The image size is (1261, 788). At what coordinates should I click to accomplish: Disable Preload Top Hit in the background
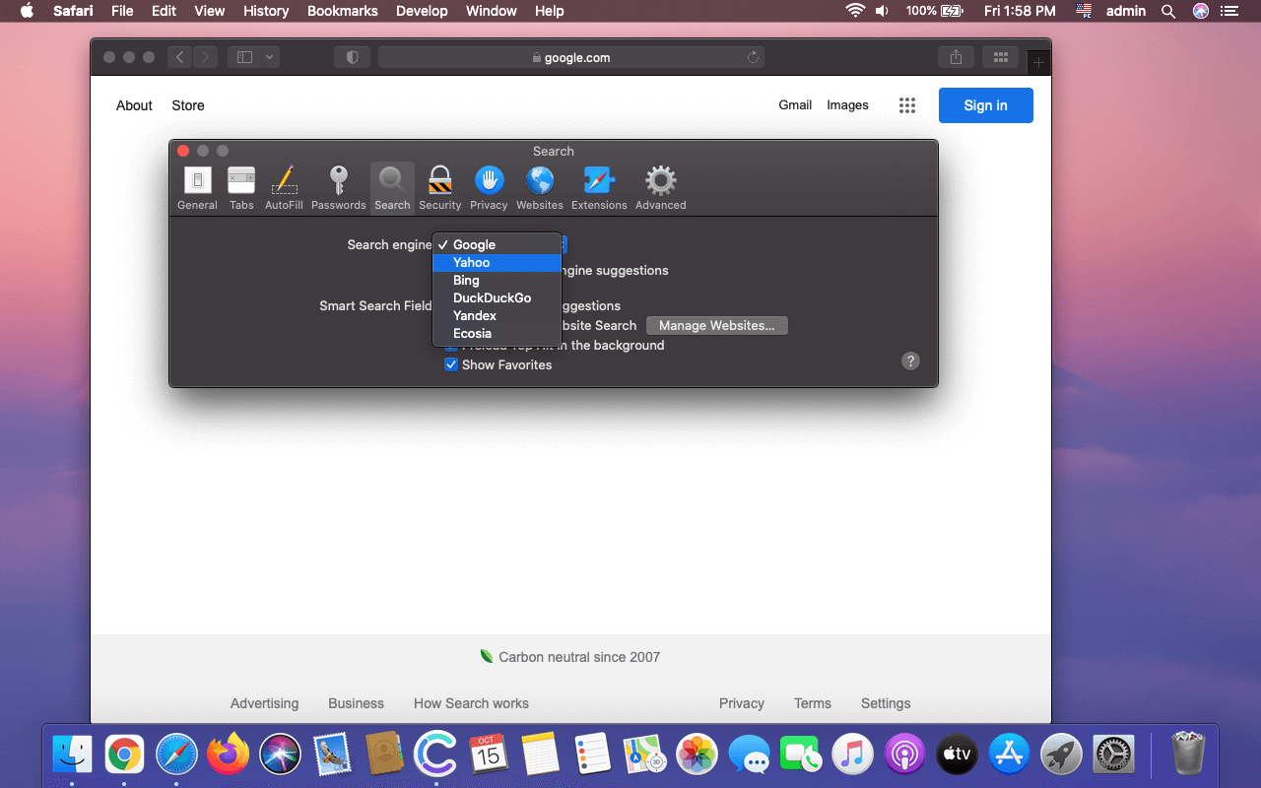pos(451,345)
